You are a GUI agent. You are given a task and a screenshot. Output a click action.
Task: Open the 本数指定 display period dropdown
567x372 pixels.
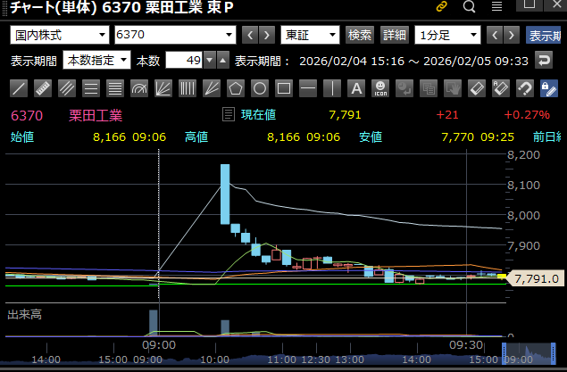coord(96,61)
